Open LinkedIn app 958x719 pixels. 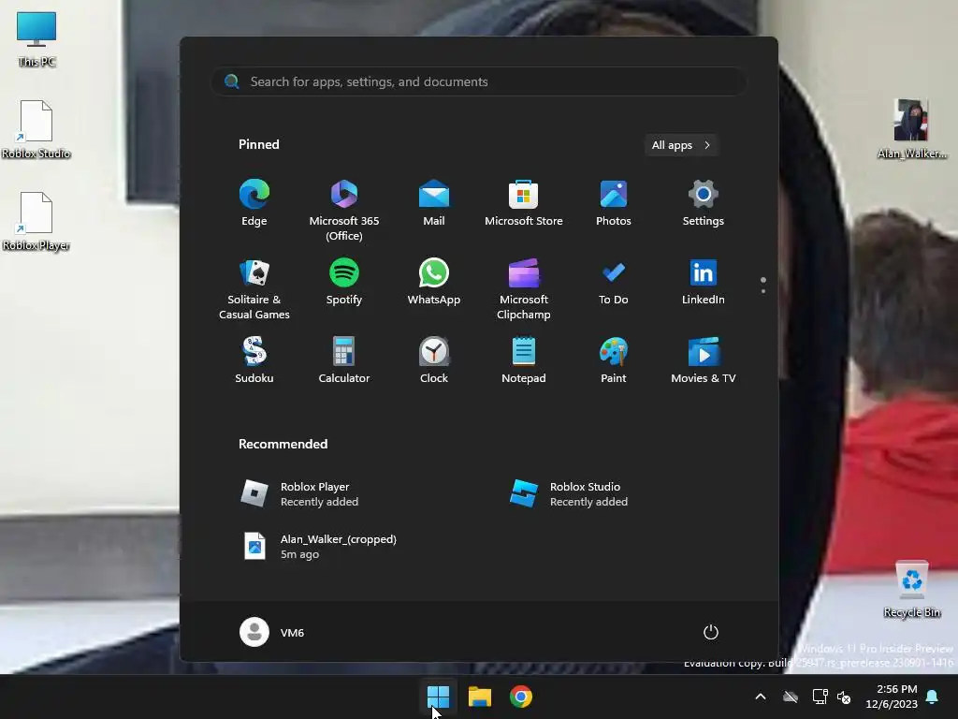coord(704,283)
